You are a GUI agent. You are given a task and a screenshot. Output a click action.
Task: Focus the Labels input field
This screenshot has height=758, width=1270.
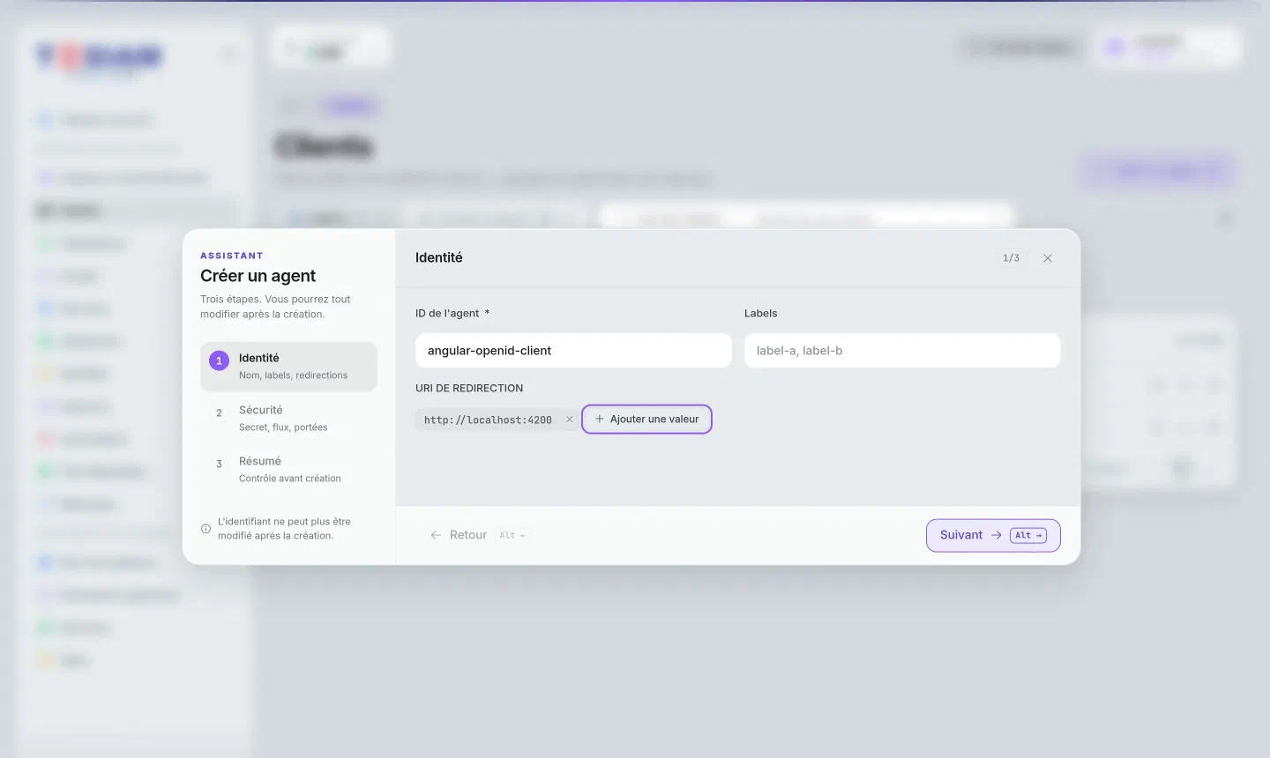point(902,350)
